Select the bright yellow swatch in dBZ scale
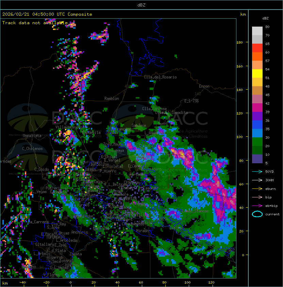The height and width of the screenshot is (287, 283). click(257, 73)
